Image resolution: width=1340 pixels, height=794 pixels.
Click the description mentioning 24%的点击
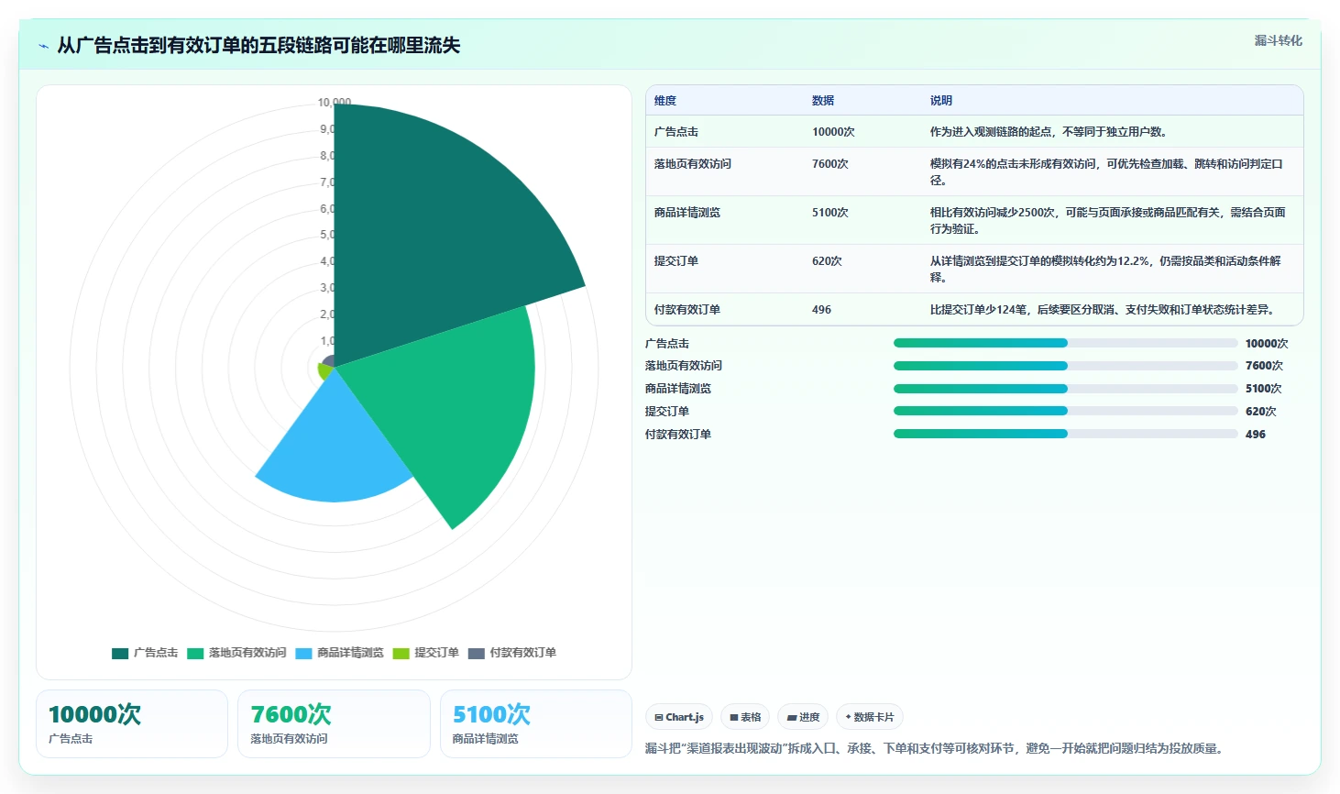[1107, 172]
